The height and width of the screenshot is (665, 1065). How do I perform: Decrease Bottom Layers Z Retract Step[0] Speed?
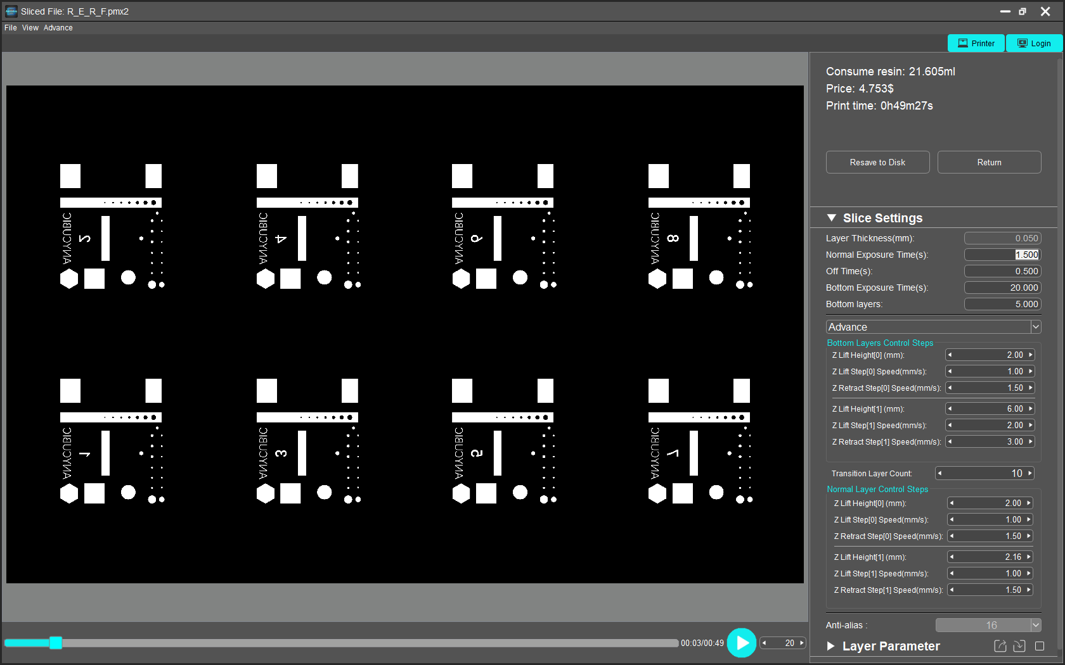tap(950, 388)
